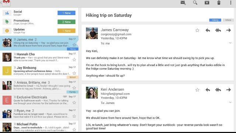Expand recipient details on James Carroway's message
This screenshot has width=236, height=133.
[x=230, y=43]
